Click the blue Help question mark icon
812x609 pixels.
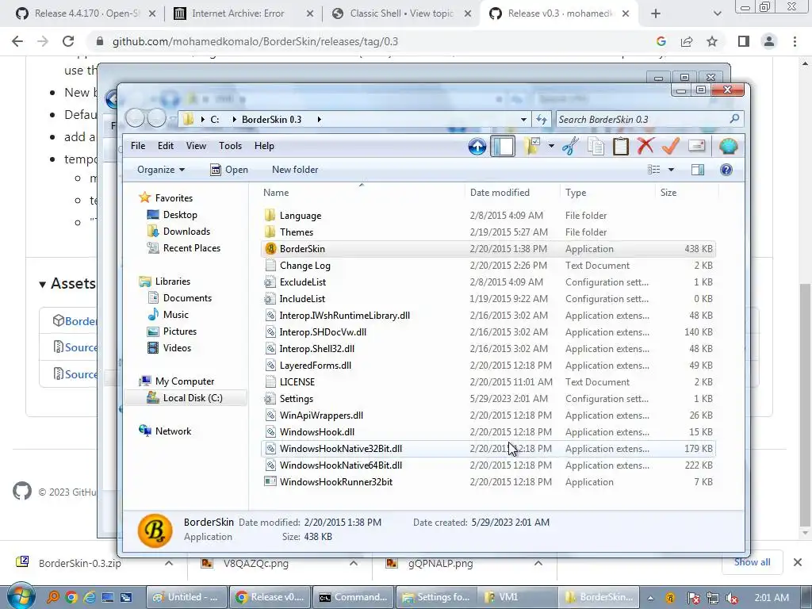coord(726,170)
